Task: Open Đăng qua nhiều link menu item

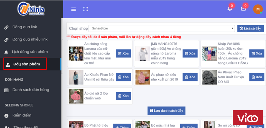Action: click(x=30, y=39)
